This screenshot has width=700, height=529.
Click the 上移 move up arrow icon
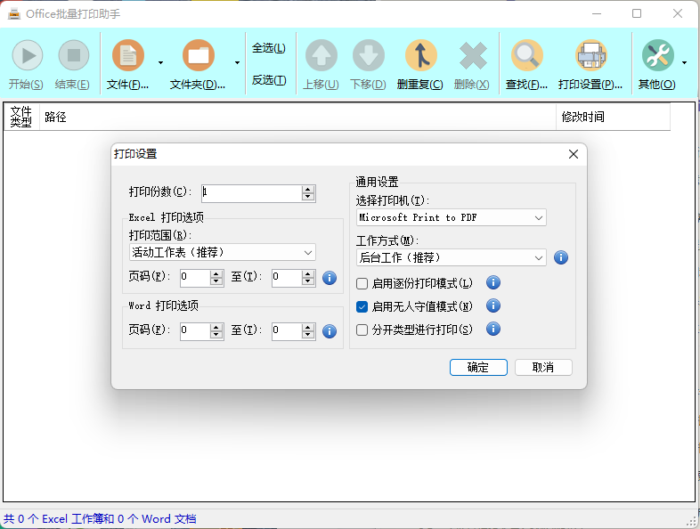coord(322,55)
